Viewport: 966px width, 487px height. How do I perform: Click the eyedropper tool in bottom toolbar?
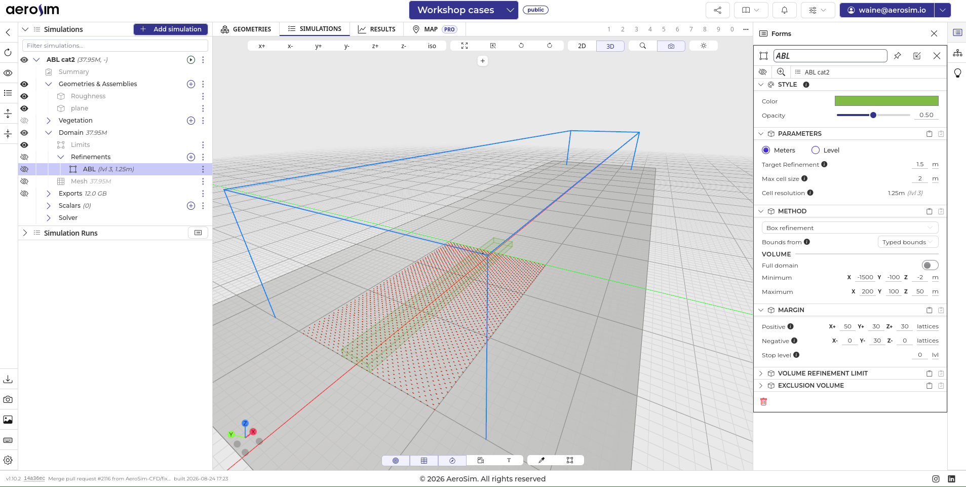coord(542,460)
